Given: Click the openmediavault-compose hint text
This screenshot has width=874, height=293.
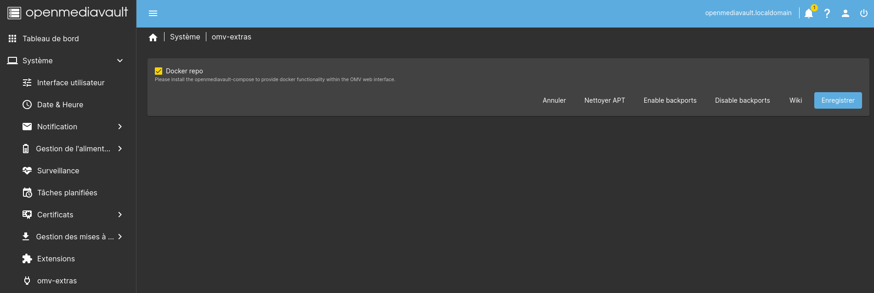Looking at the screenshot, I should [x=275, y=80].
